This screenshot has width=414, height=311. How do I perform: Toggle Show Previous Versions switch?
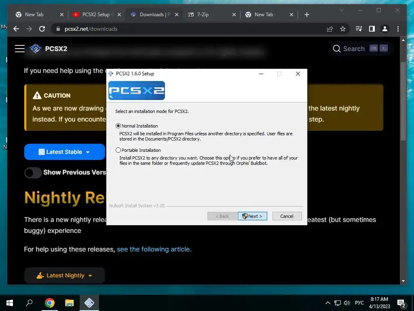[33, 173]
